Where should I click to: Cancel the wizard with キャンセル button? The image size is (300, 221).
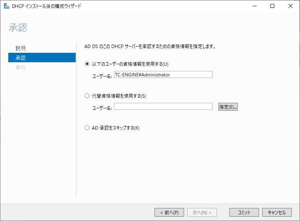[x=277, y=212]
